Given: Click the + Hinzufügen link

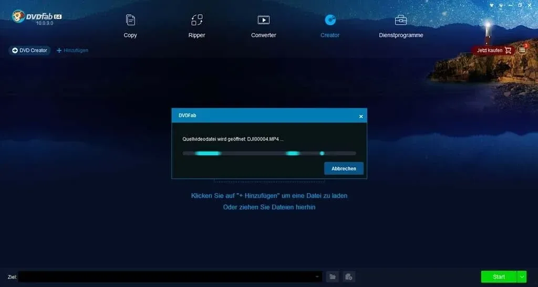Looking at the screenshot, I should point(73,50).
